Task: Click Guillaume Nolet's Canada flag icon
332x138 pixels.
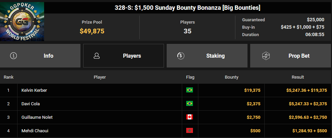Action: click(x=190, y=117)
